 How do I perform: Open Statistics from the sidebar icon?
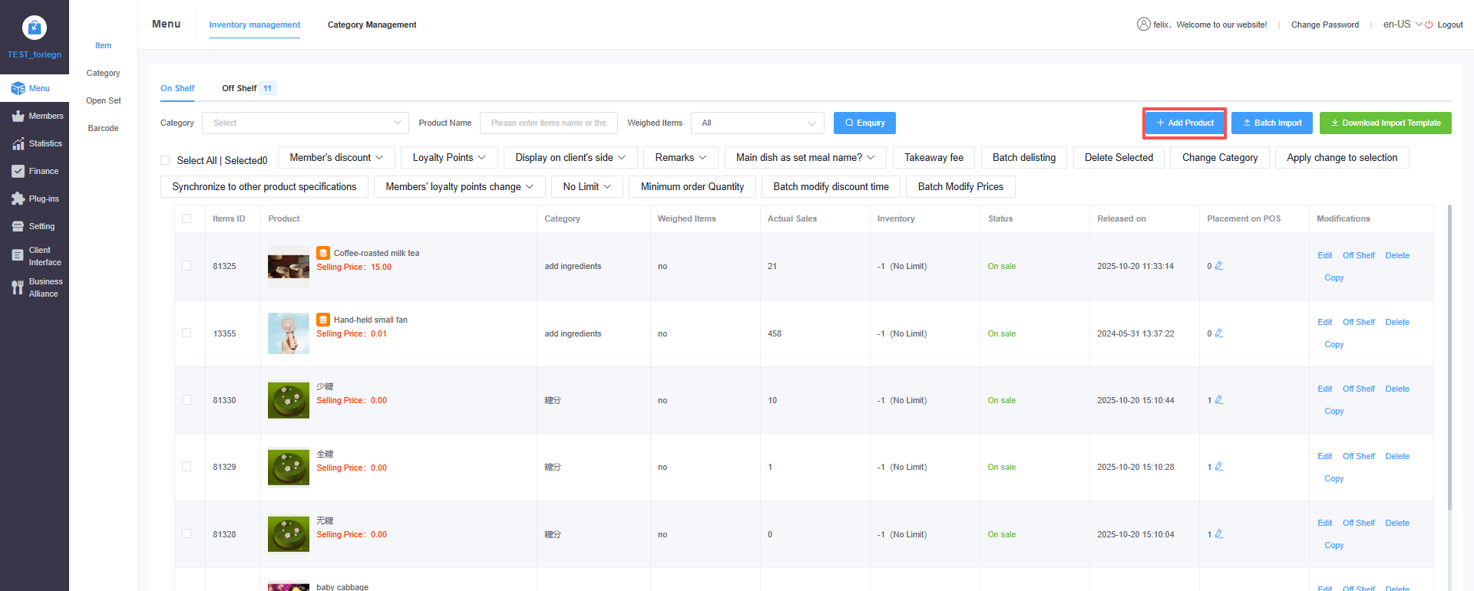coord(18,144)
